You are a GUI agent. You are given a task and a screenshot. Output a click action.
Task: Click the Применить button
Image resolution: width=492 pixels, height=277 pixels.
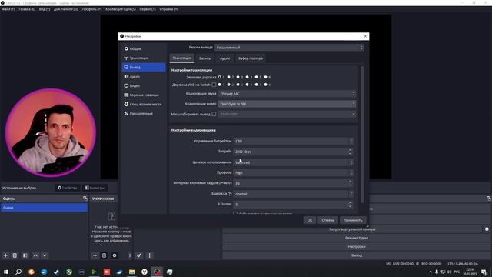click(x=353, y=220)
